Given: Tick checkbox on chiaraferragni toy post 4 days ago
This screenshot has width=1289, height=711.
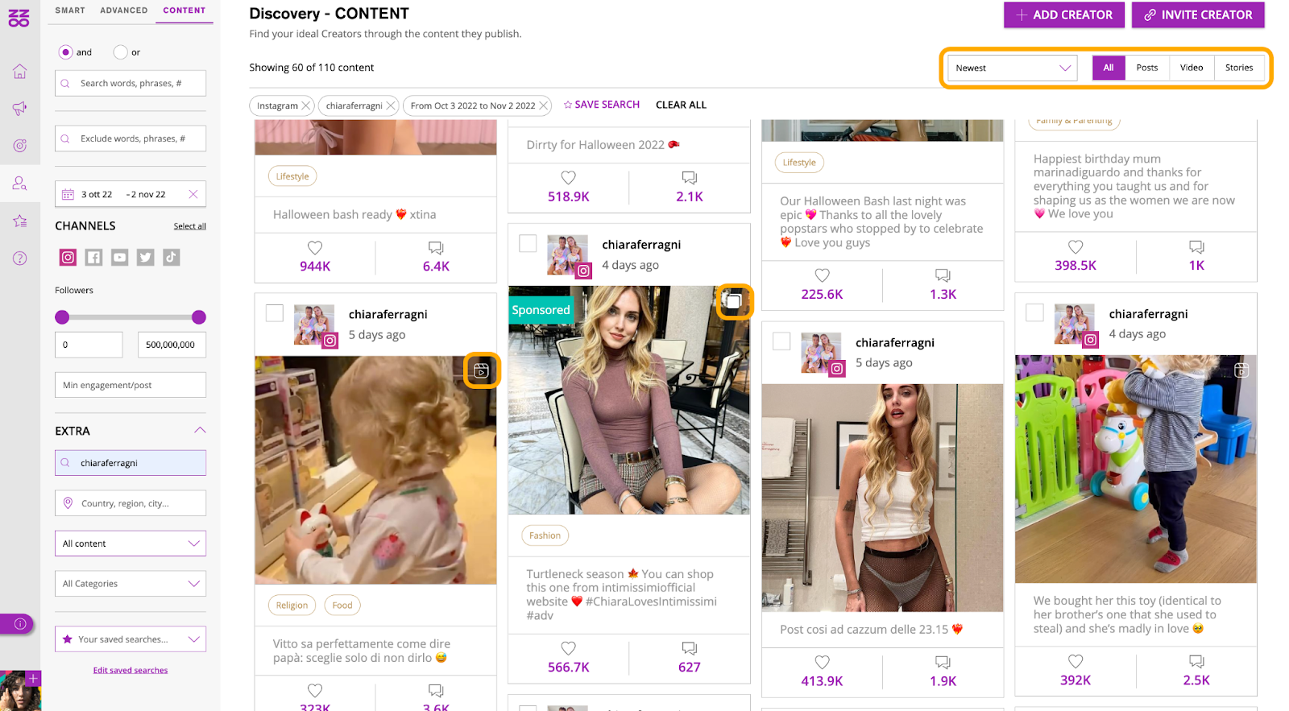Looking at the screenshot, I should 1035,312.
